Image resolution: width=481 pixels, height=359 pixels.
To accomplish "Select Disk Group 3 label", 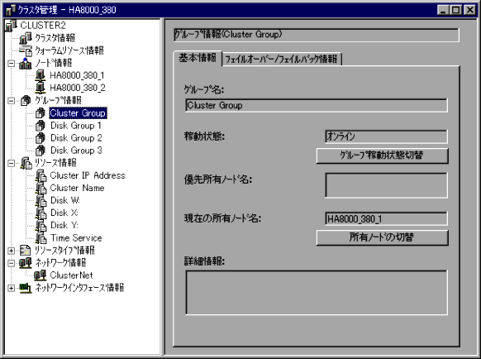I will pos(76,151).
